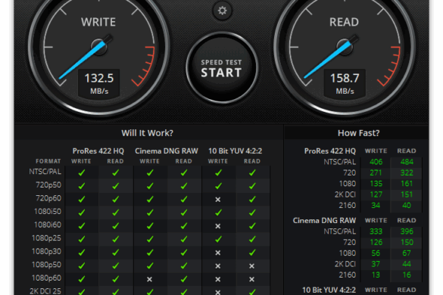Click the X mark for 1080p30 10 Bit YUV write
The width and height of the screenshot is (443, 295).
click(218, 253)
